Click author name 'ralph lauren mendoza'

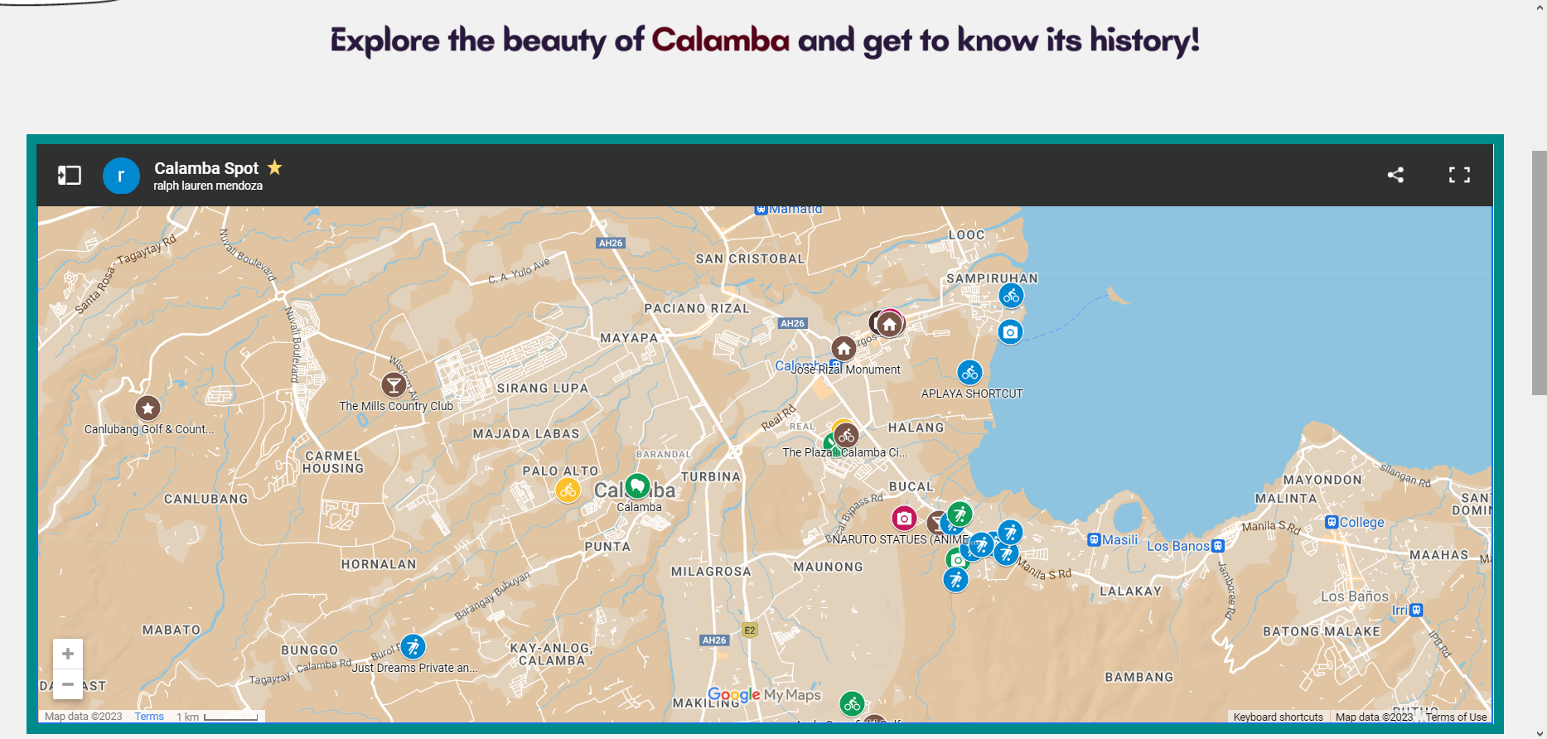(x=208, y=186)
